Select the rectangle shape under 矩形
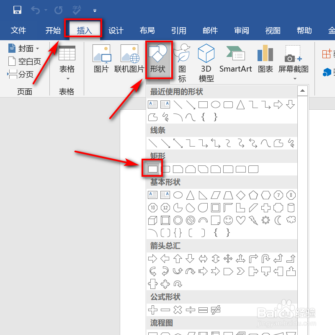This screenshot has width=335, height=335. point(153,169)
